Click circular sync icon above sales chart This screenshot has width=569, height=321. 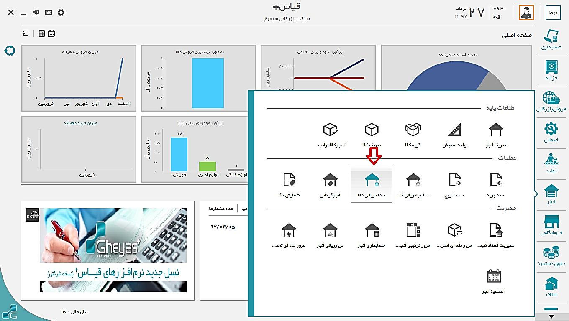click(x=9, y=51)
